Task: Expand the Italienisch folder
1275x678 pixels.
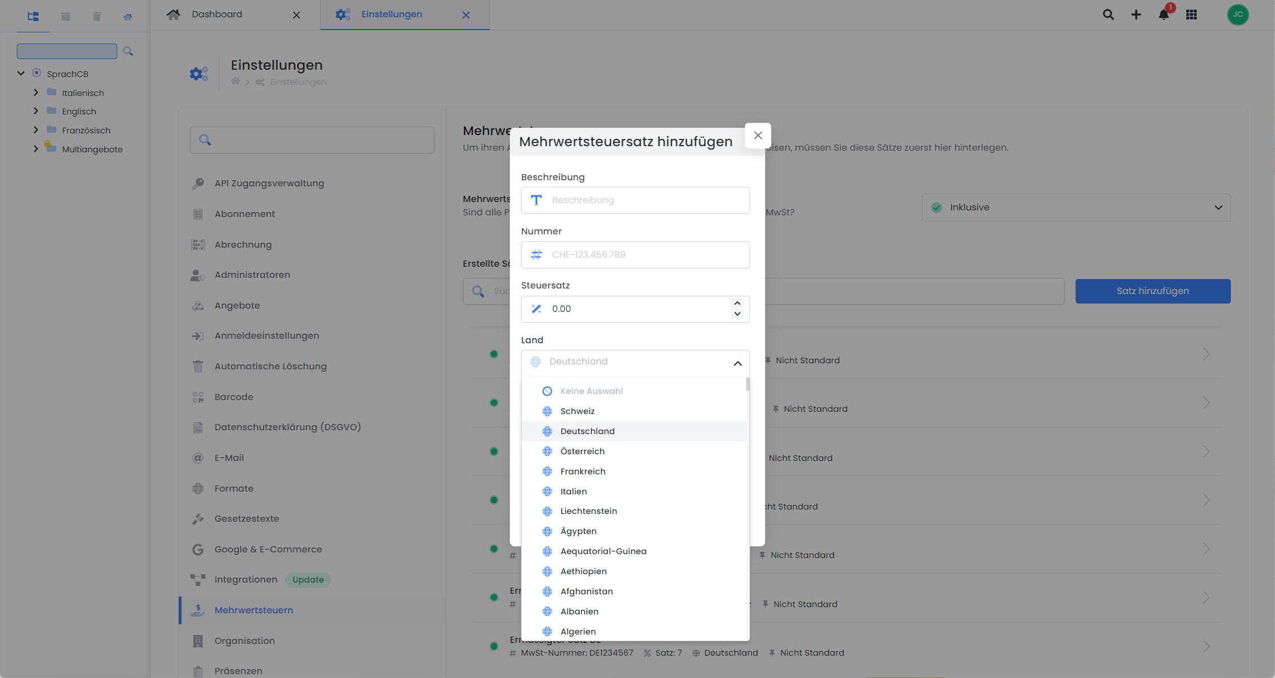Action: click(36, 93)
